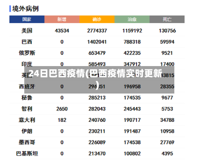
Task: Click recovered value 245443
Action: pos(132,109)
